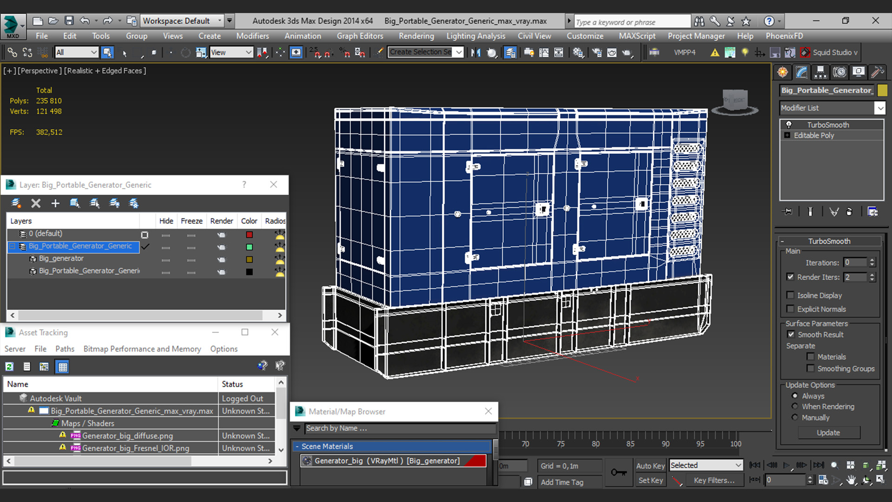Click Go to End playback button
Screen dimensions: 892x502
(x=819, y=465)
